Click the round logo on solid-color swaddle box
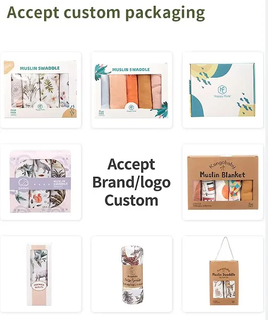 click(x=132, y=108)
